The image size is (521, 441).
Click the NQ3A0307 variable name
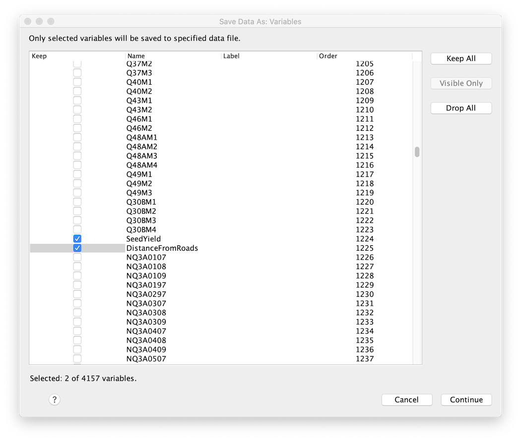(x=146, y=304)
